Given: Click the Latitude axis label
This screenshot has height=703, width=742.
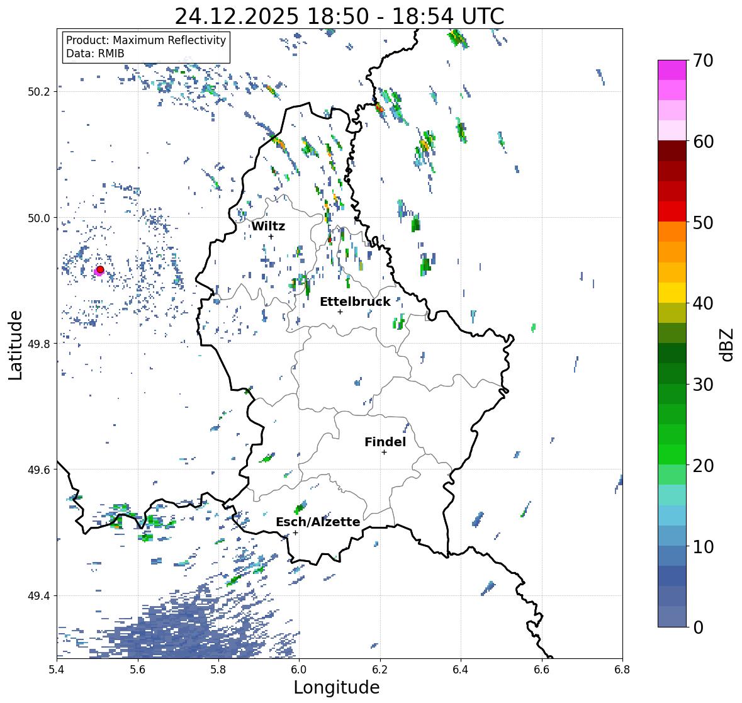Looking at the screenshot, I should [x=15, y=345].
